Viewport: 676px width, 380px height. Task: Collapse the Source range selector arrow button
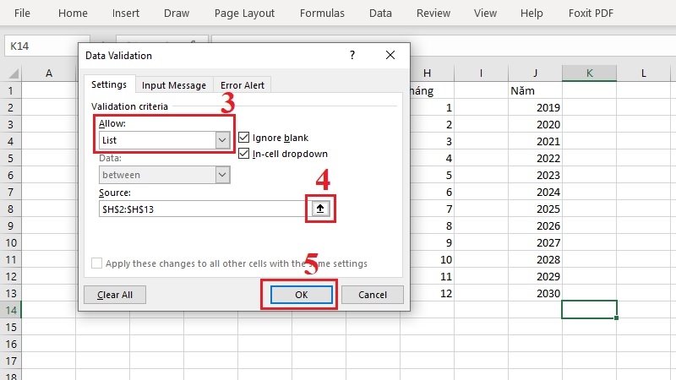[320, 209]
